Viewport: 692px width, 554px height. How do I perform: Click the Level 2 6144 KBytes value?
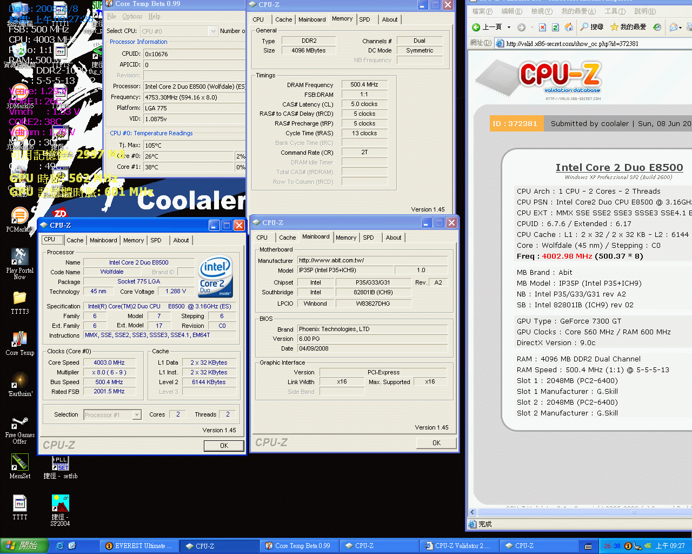click(208, 382)
